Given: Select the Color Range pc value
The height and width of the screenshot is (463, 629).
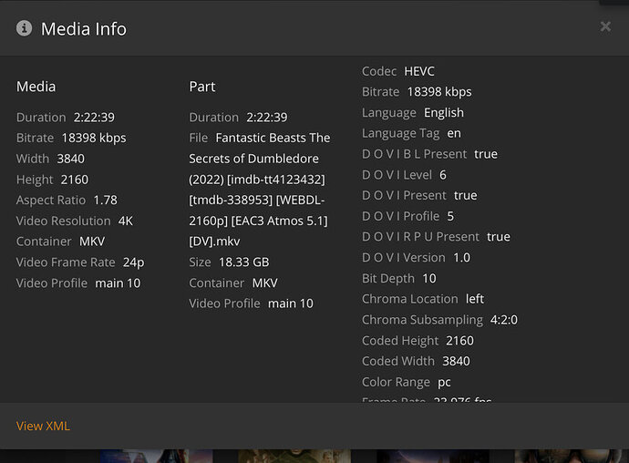Looking at the screenshot, I should 444,382.
